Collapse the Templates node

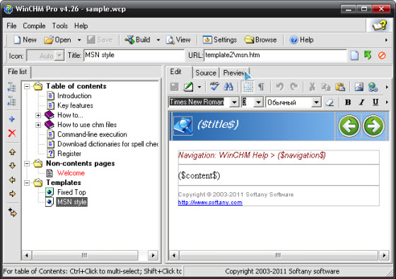click(27, 183)
